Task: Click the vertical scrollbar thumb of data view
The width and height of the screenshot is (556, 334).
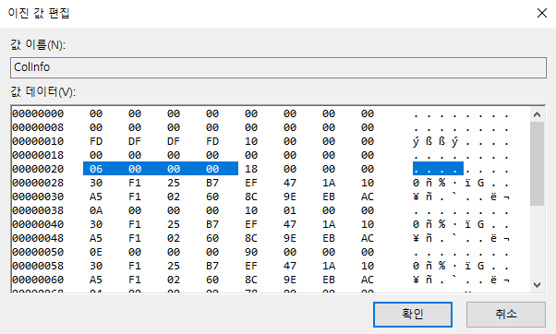Action: [x=537, y=163]
